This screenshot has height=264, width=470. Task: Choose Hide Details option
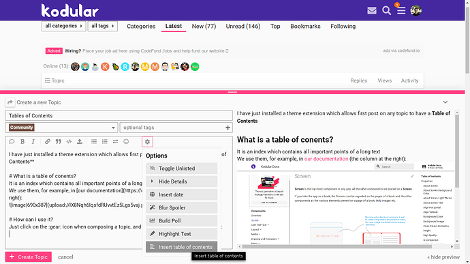182,181
